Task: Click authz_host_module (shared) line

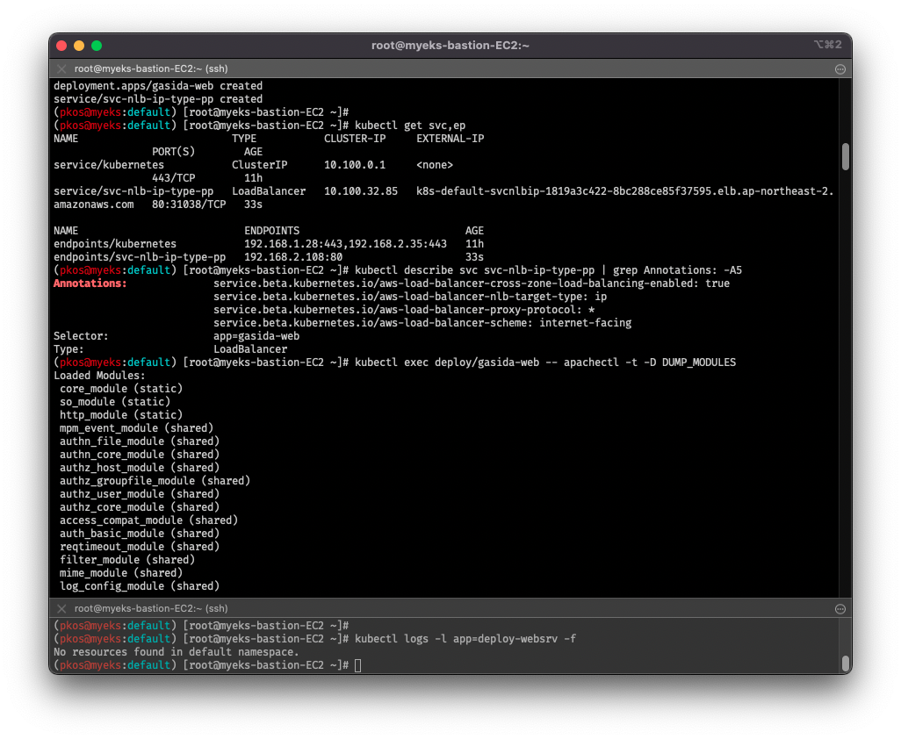Action: tap(140, 468)
